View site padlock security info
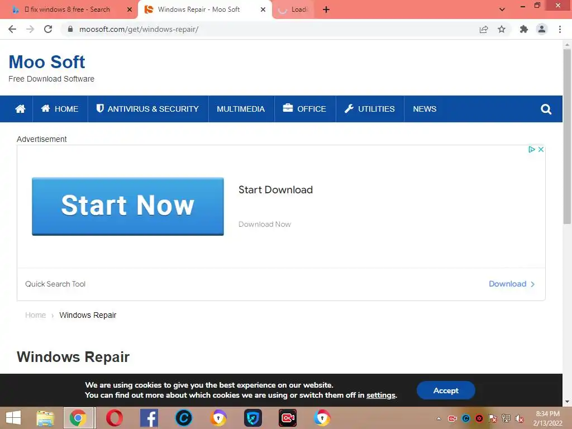This screenshot has height=429, width=572. (70, 29)
